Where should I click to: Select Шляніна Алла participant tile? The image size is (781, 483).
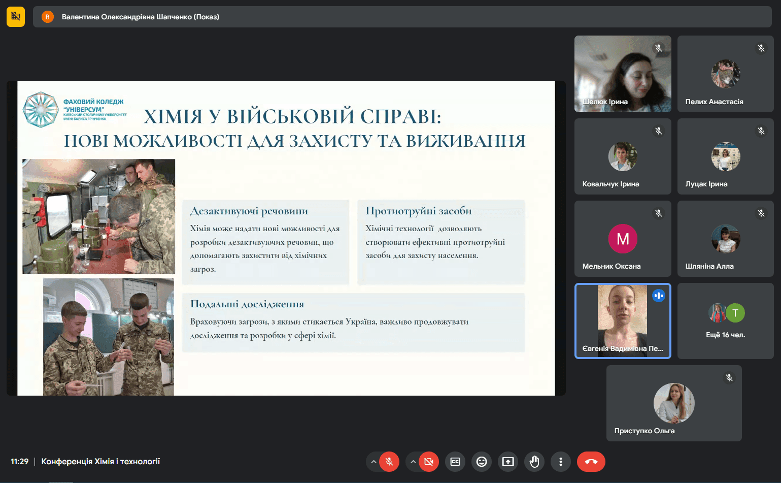726,239
